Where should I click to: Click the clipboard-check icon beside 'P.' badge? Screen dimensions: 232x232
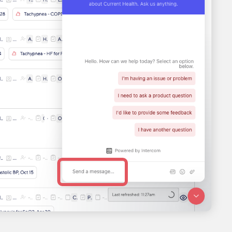[x=82, y=197]
